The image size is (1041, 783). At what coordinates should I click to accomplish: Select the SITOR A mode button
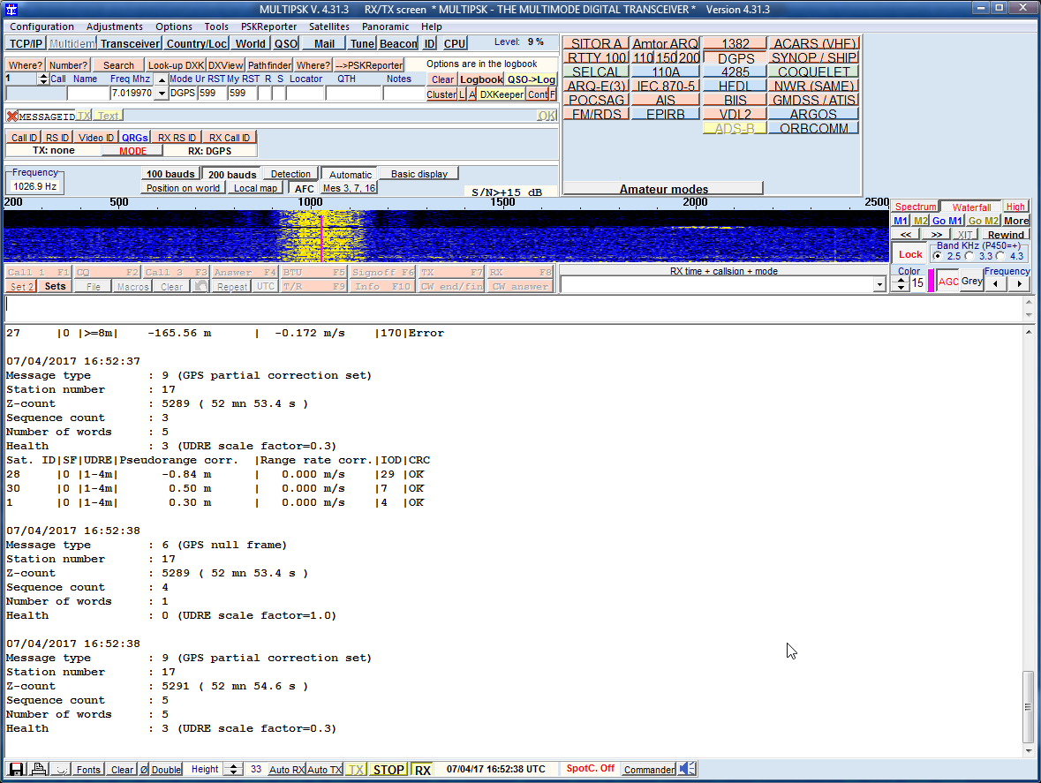[596, 44]
